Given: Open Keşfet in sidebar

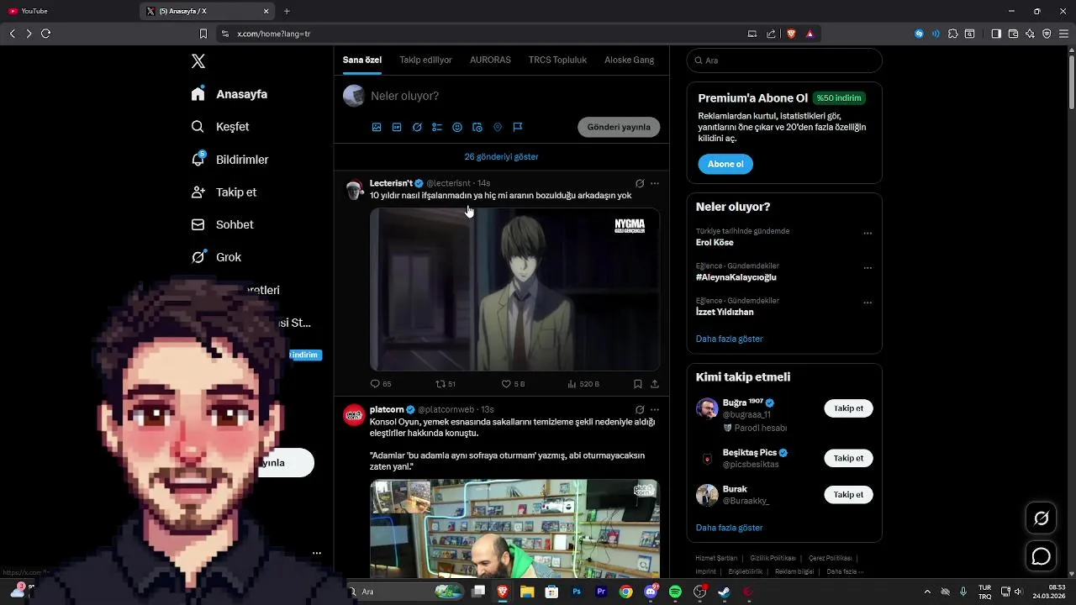Looking at the screenshot, I should pos(220,127).
